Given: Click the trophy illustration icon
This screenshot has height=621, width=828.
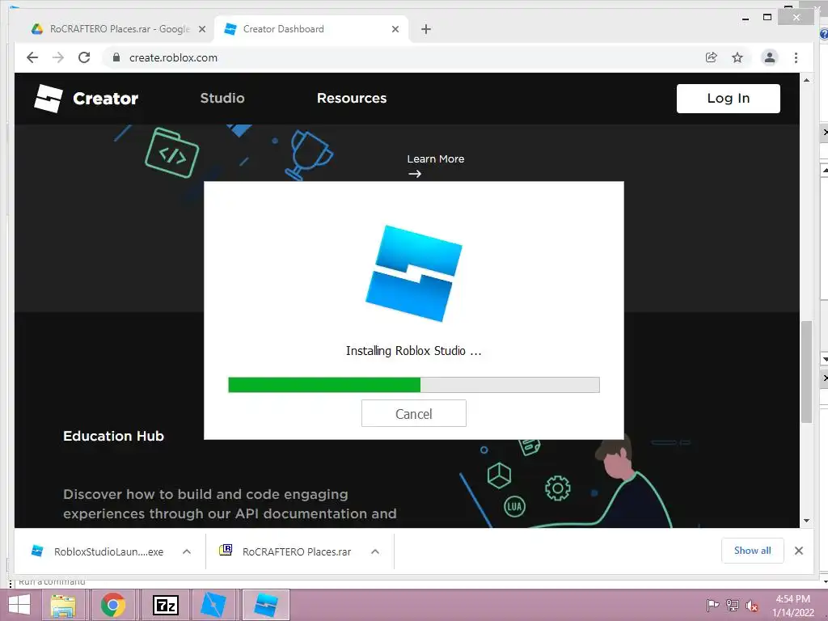Looking at the screenshot, I should (x=309, y=154).
